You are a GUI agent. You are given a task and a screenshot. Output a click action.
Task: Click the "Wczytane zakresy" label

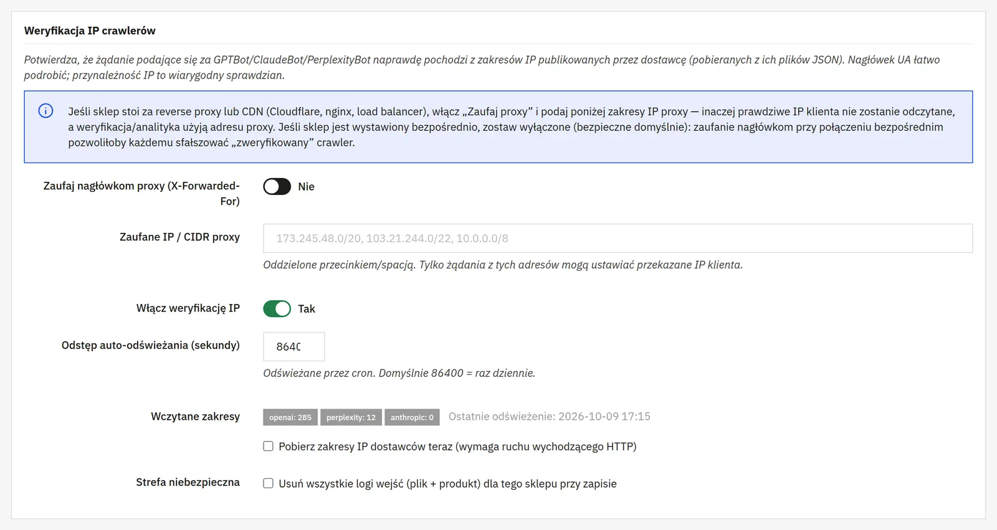tap(195, 417)
